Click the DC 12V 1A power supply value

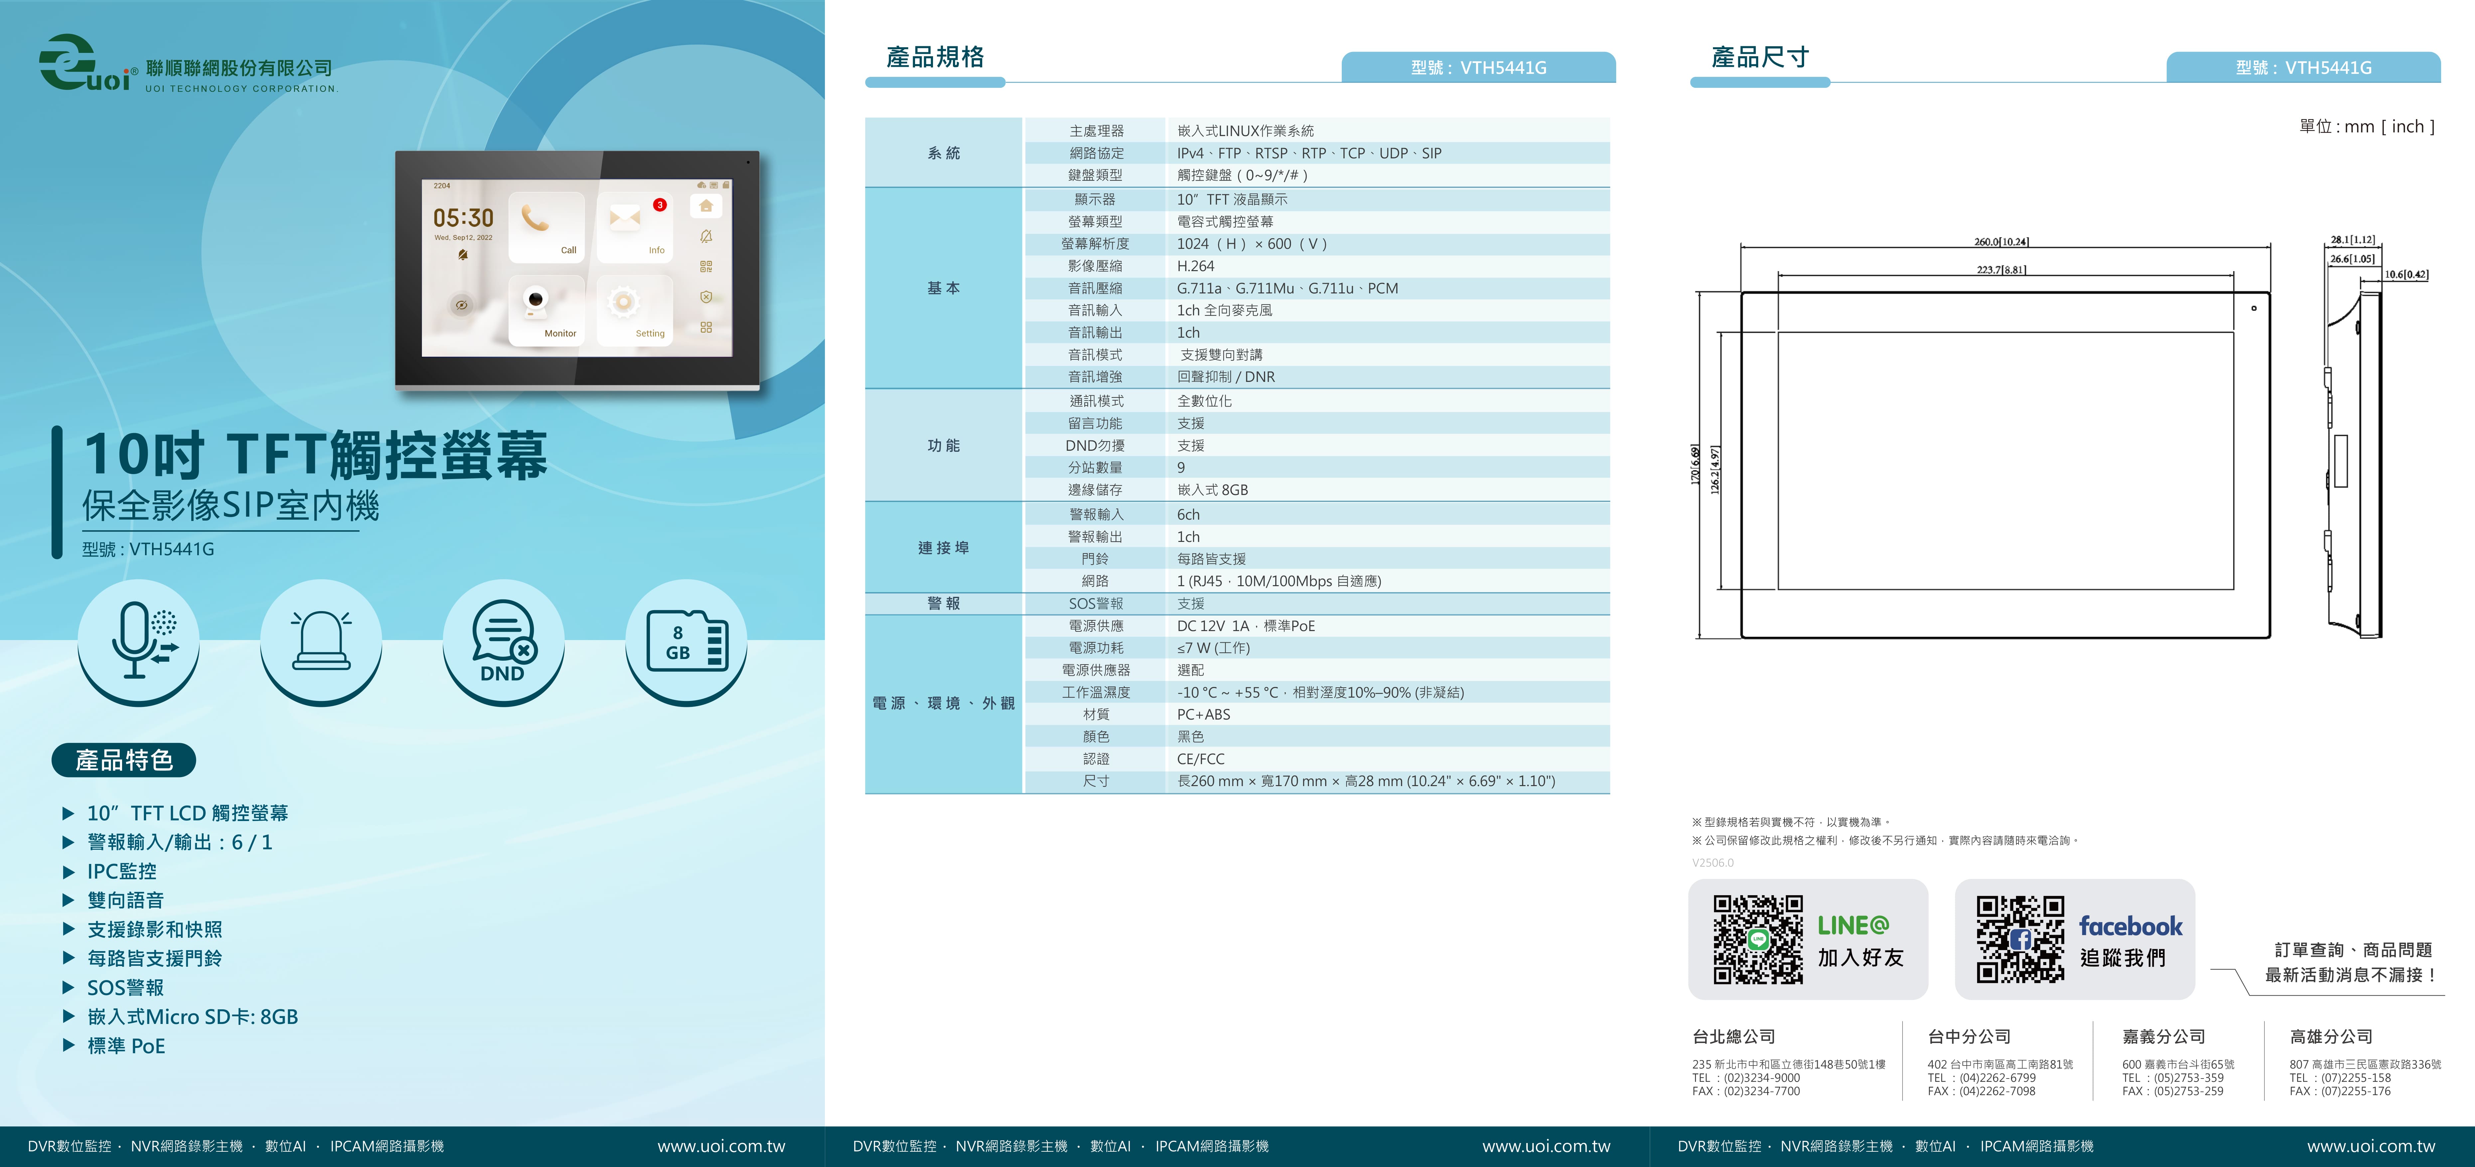[x=1246, y=626]
